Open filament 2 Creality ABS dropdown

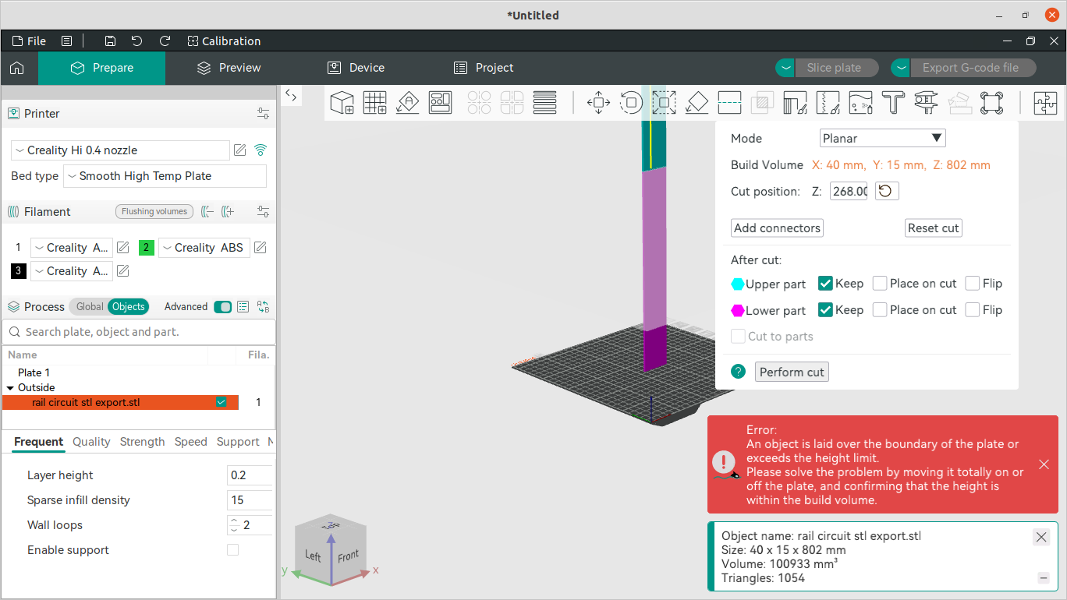click(x=204, y=248)
